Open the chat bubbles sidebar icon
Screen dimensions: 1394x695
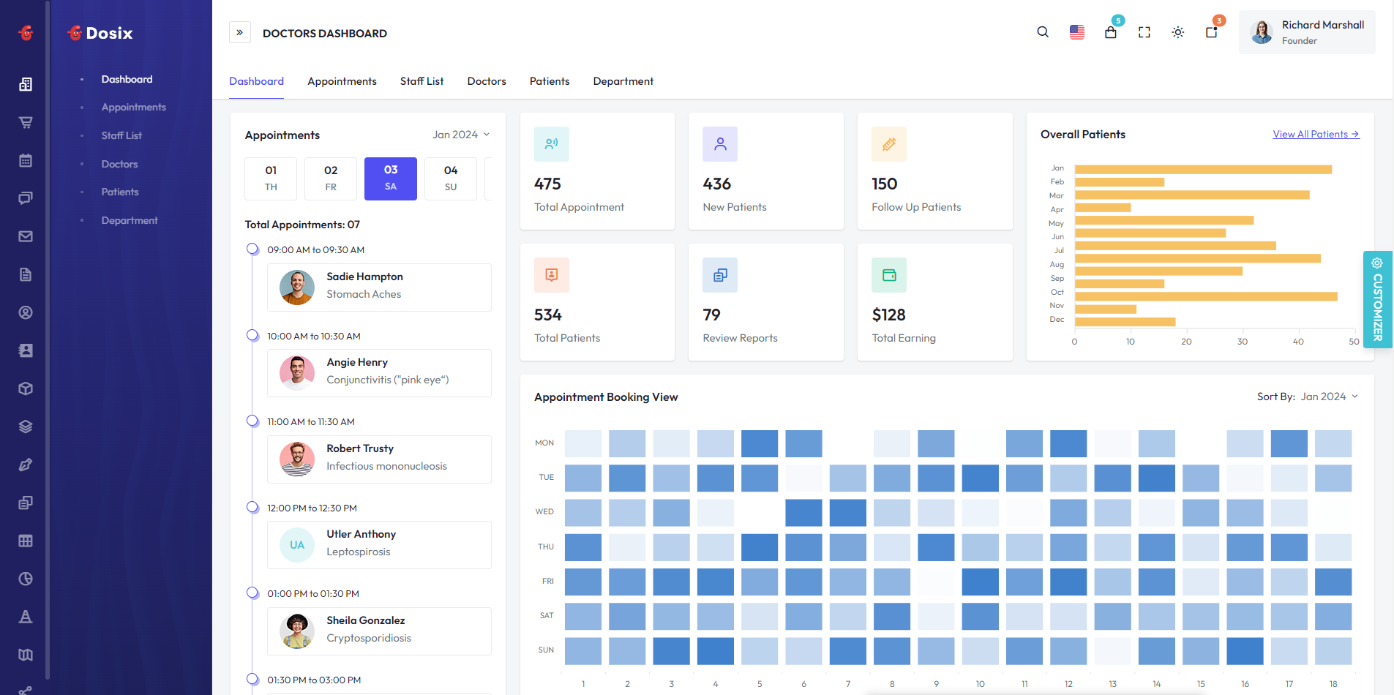(x=26, y=198)
